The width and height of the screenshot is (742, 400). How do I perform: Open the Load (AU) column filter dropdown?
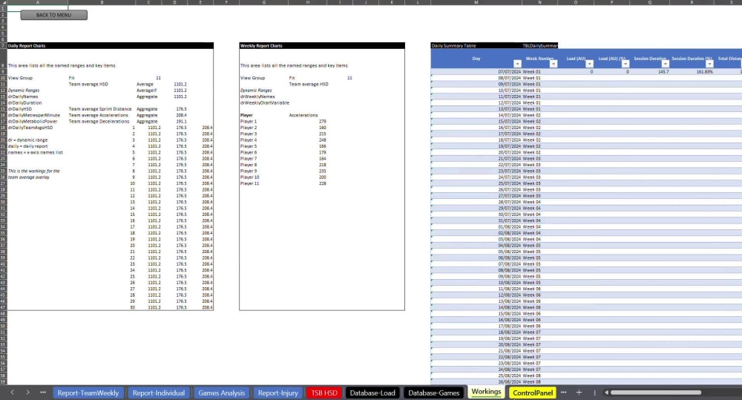[589, 64]
